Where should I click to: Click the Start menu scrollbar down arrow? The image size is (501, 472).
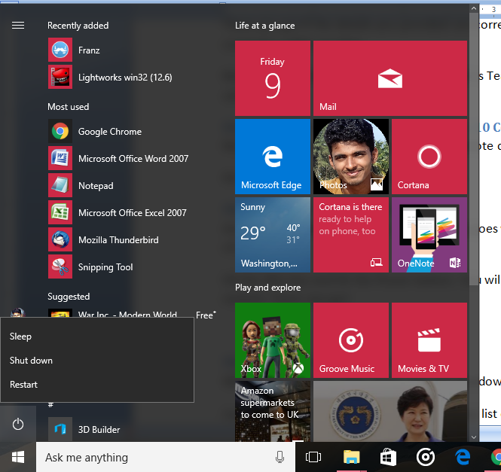tap(474, 437)
